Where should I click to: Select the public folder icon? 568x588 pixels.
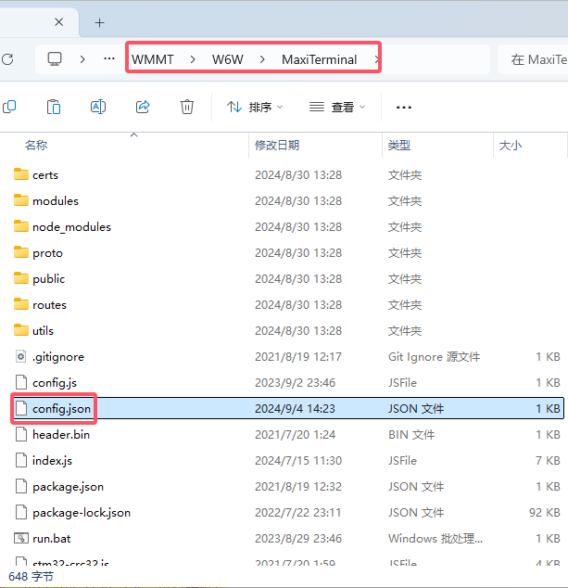21,278
